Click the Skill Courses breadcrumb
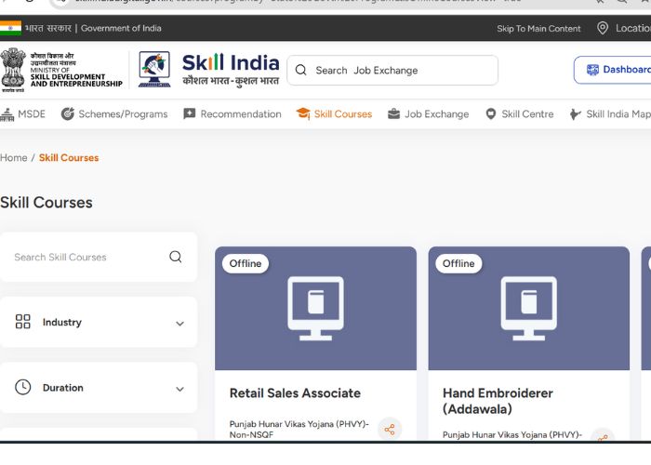 [69, 158]
